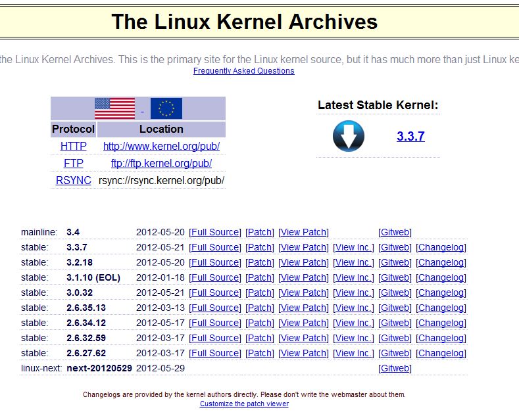Click version text 2.6.32.59
Image resolution: width=519 pixels, height=420 pixels.
click(86, 338)
